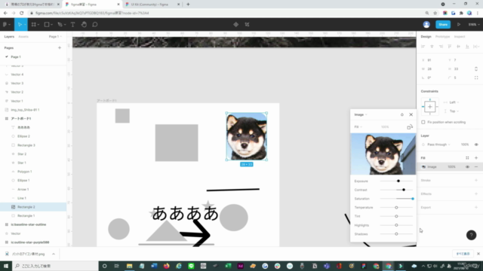
Task: Switch to the Inspect tab
Action: [460, 37]
